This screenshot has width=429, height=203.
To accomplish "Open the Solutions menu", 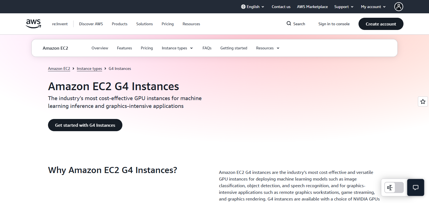I will pos(145,24).
